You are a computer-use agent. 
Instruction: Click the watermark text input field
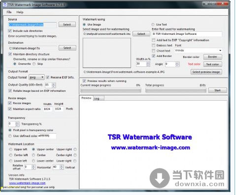point(187,34)
